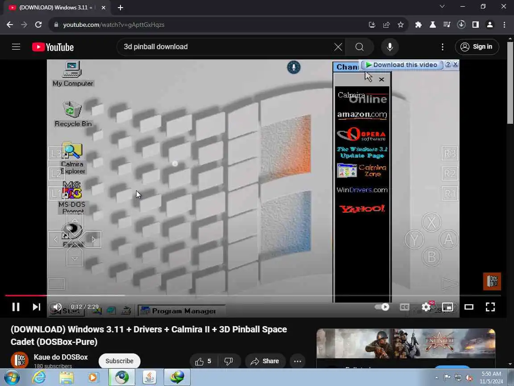
Task: Open help on download bar
Action: tap(448, 65)
